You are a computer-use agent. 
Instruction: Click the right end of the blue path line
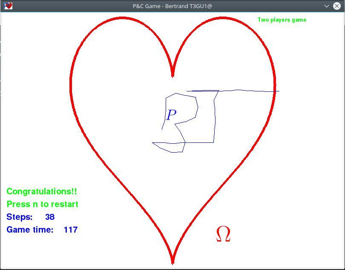(279, 91)
